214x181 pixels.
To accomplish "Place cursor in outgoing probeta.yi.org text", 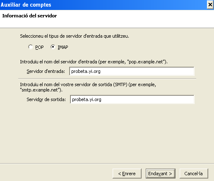I will [x=87, y=99].
